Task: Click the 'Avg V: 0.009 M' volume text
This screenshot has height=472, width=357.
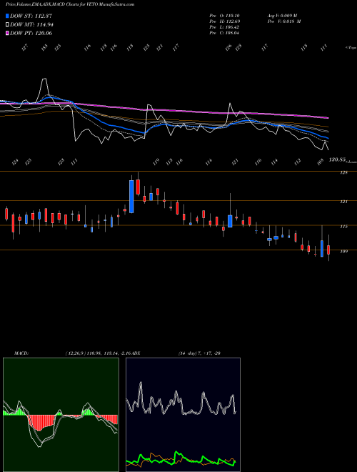Action: pos(282,16)
